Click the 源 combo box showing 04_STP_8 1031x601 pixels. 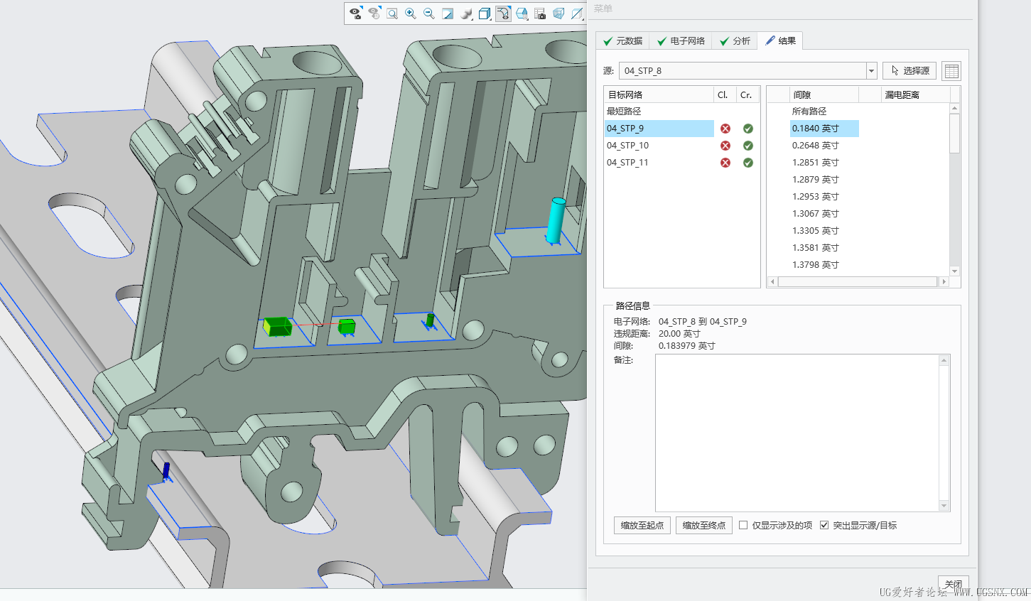coord(747,71)
